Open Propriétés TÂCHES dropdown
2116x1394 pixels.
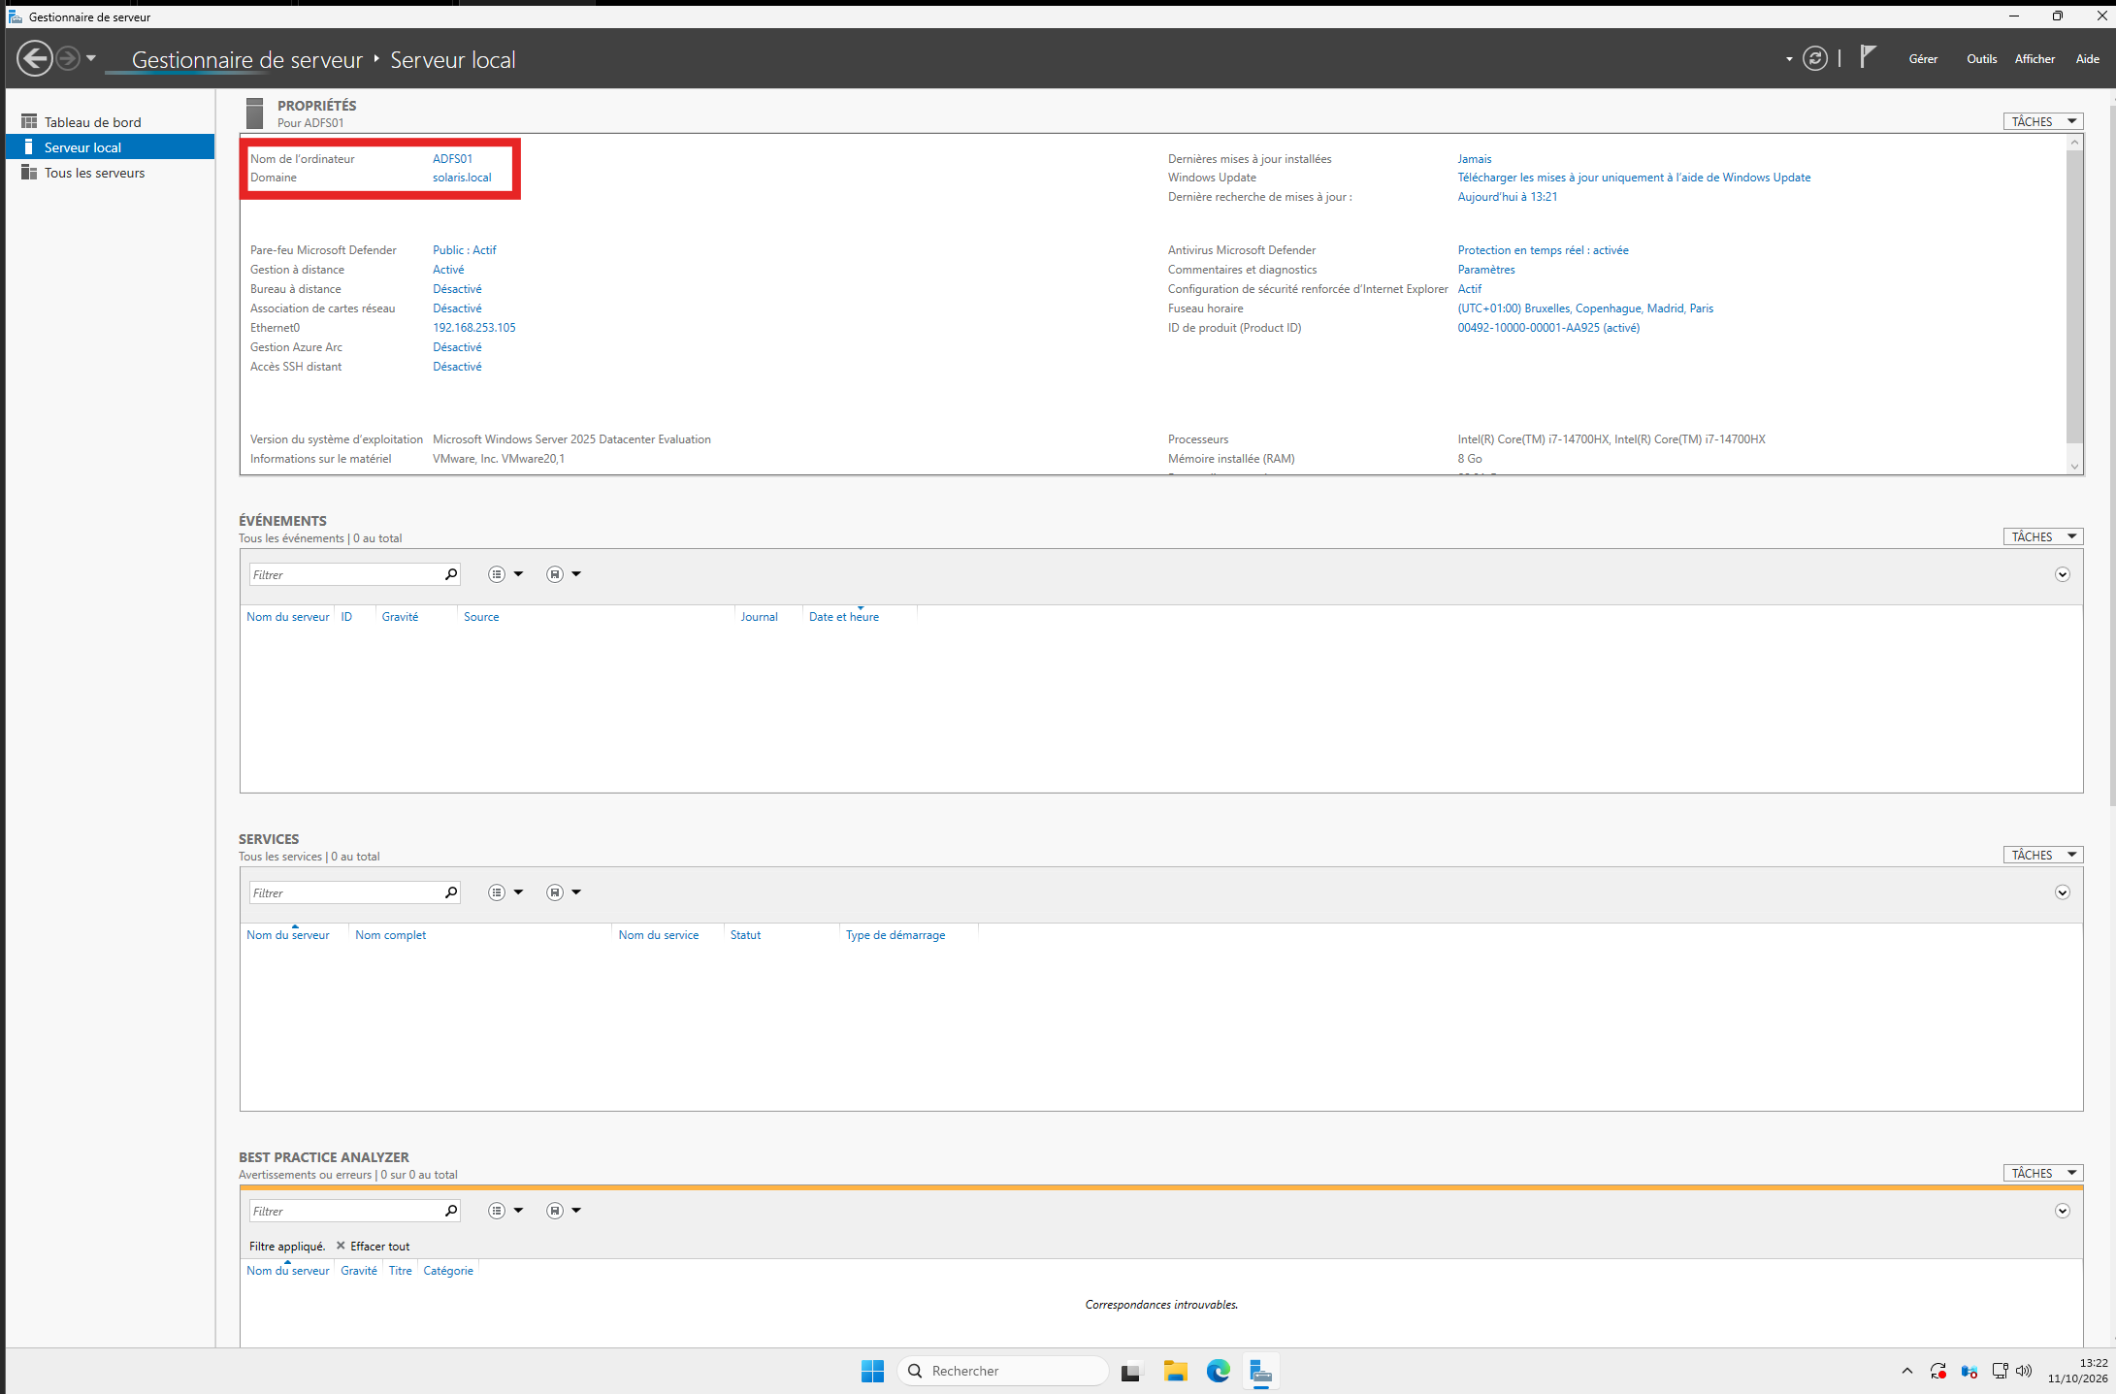pyautogui.click(x=2043, y=121)
